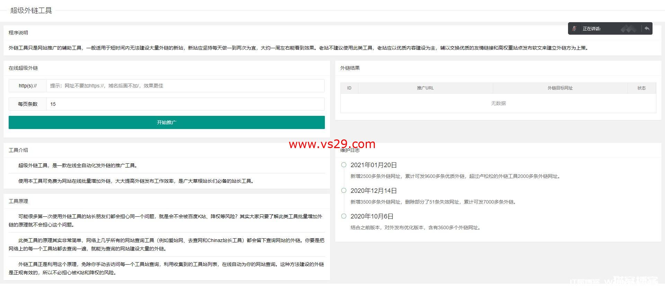The width and height of the screenshot is (665, 292).
Task: Click description starting 外链工具只是网站推广的辅助工具
Action: pos(299,48)
